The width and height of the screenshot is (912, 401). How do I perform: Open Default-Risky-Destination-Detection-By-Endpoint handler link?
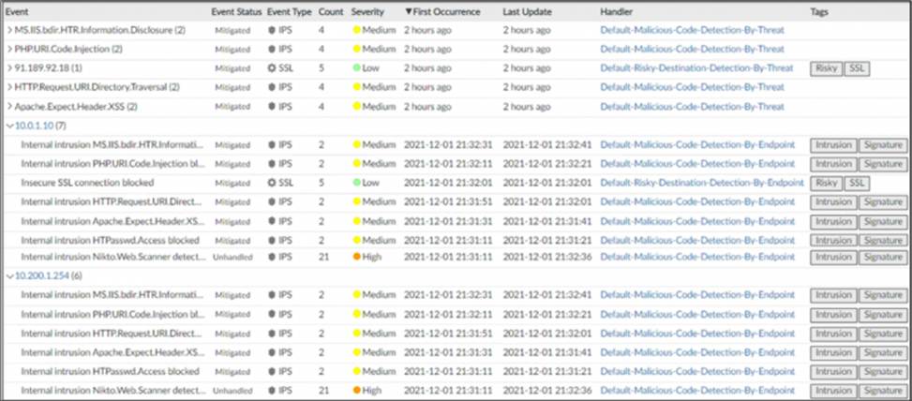(702, 183)
